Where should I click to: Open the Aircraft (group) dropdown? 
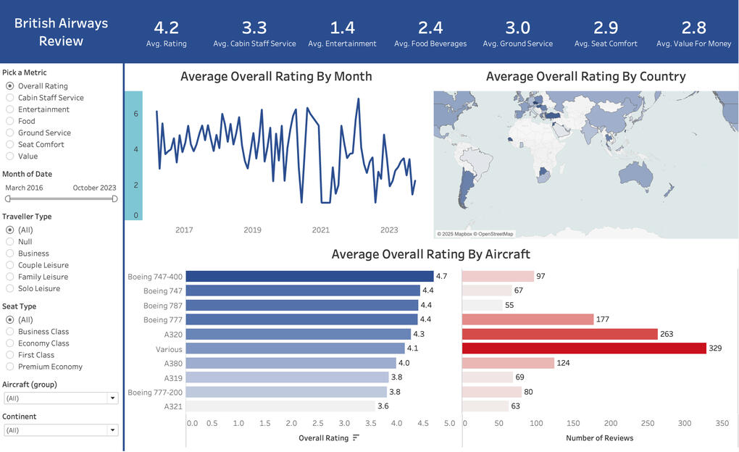pyautogui.click(x=61, y=398)
